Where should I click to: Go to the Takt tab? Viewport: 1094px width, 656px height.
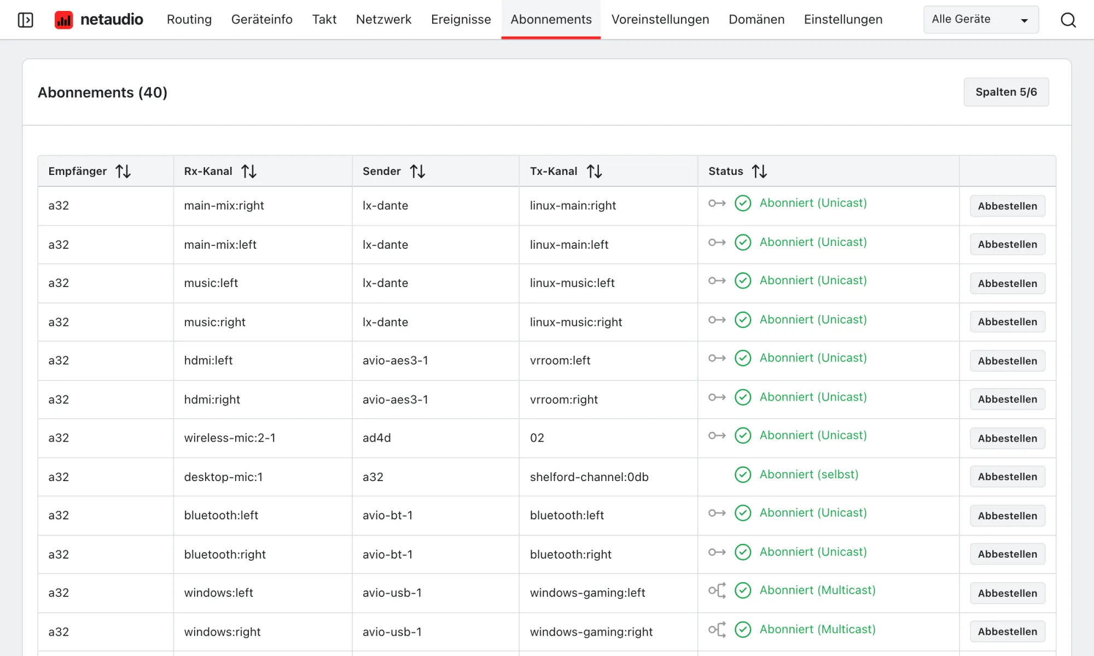pyautogui.click(x=324, y=20)
